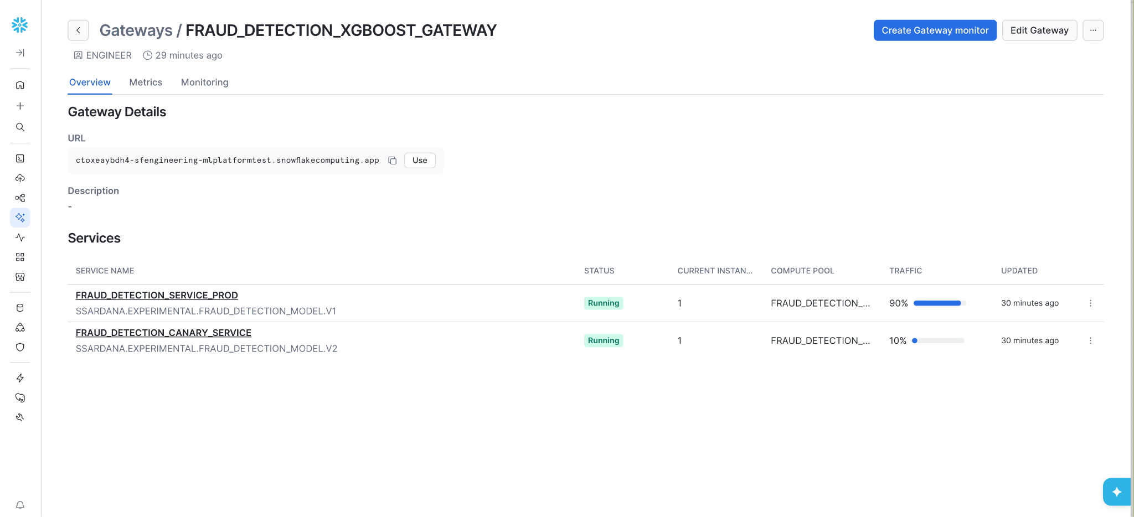Open row menu for CANARY_SERVICE
Screen dimensions: 1134x517
pyautogui.click(x=1090, y=341)
